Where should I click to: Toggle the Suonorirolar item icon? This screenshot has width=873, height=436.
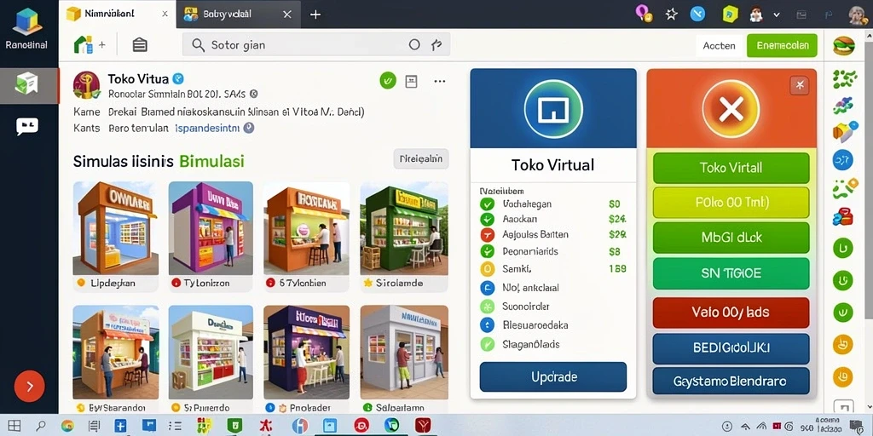click(487, 307)
